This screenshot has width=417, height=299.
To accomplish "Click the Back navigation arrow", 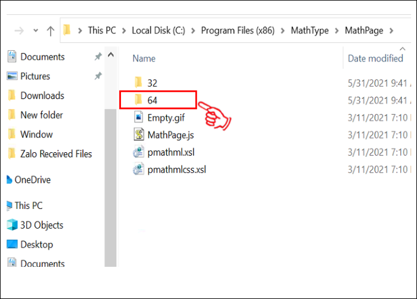I will point(18,30).
